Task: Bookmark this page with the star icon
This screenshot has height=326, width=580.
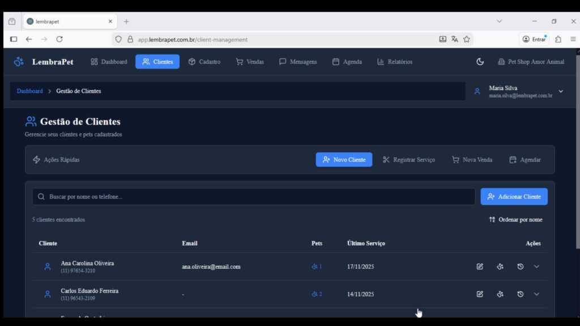Action: click(467, 39)
